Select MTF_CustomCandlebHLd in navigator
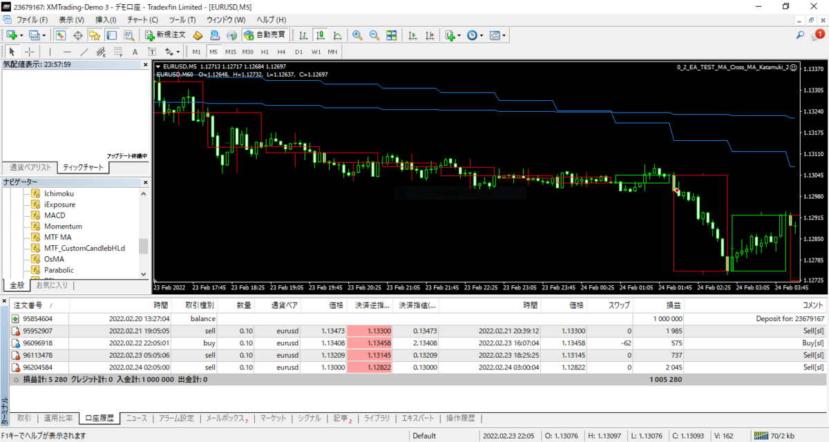Image resolution: width=829 pixels, height=442 pixels. pos(84,248)
